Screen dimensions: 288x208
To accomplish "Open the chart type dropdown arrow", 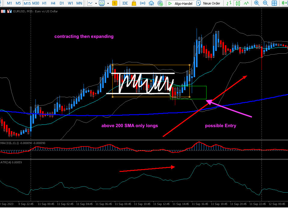I will [x=96, y=3].
